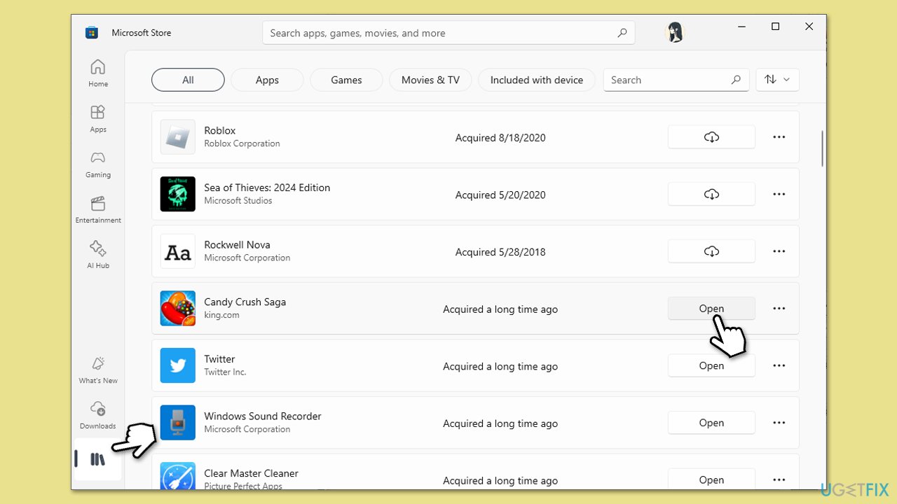Click the Clear Master Cleaner app icon
Image resolution: width=897 pixels, height=504 pixels.
click(178, 476)
